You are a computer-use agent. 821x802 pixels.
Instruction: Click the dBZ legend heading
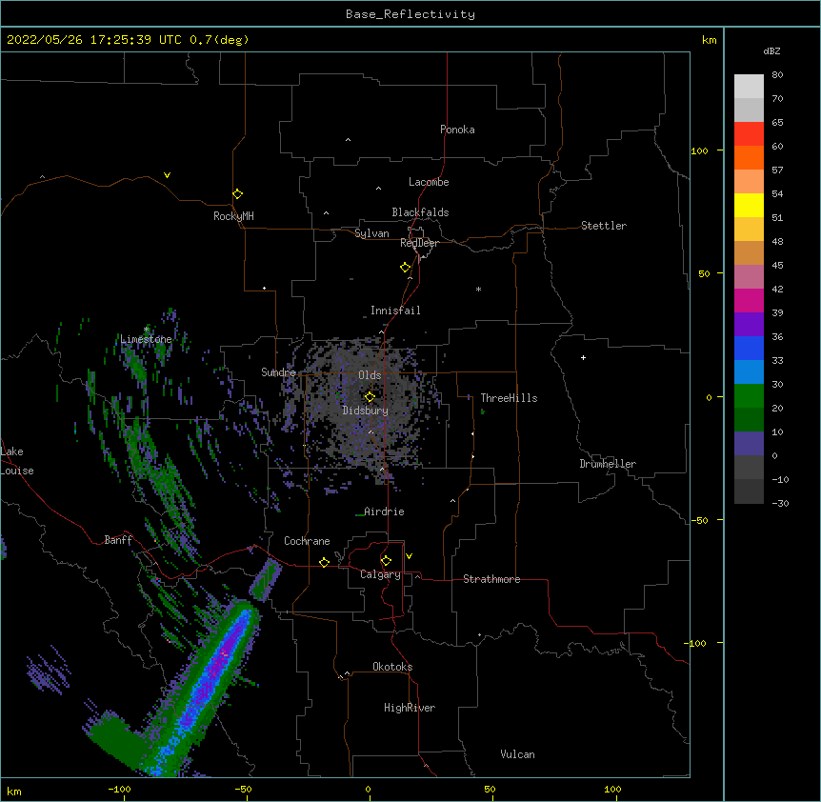[x=771, y=50]
